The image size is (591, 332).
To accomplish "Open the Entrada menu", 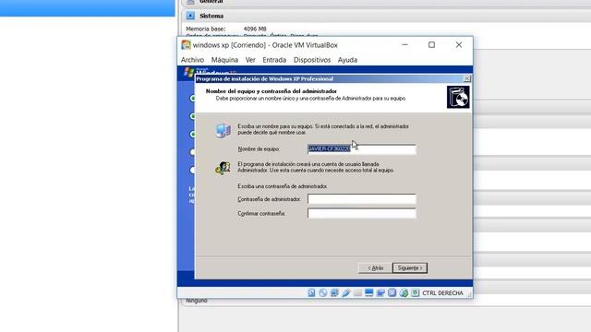I will tap(274, 60).
